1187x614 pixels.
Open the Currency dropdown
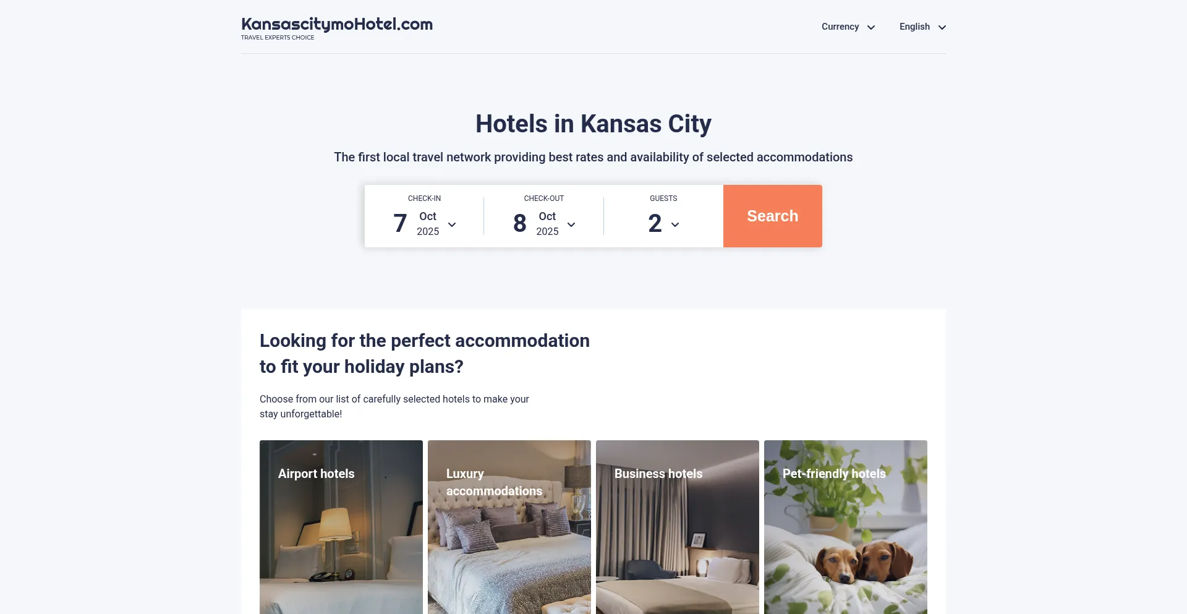click(x=848, y=27)
